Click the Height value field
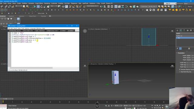Screen dimensions: 194x109 [189, 60]
